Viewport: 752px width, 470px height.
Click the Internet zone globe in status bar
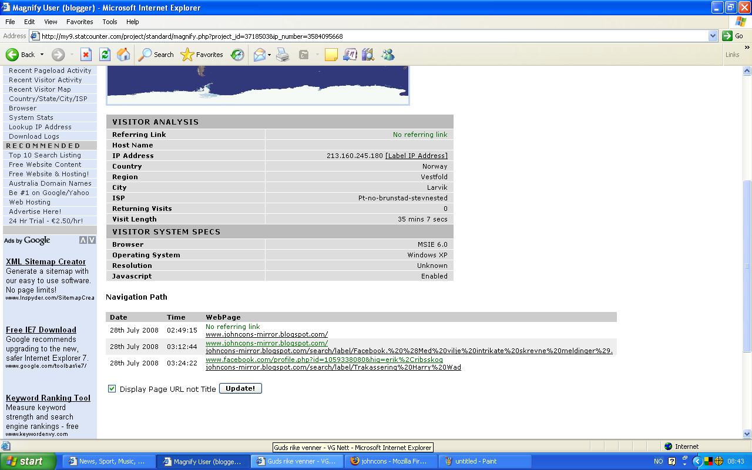pos(669,446)
